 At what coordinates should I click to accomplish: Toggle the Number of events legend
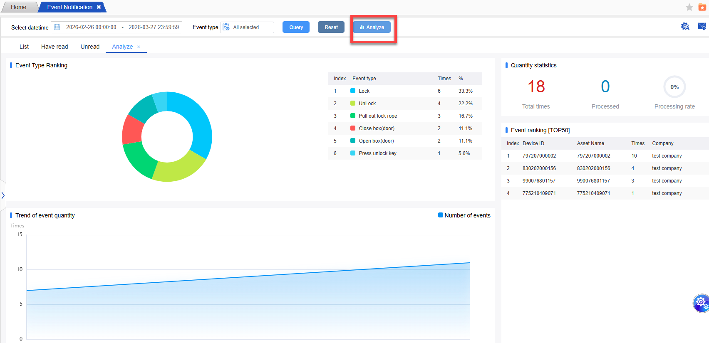441,215
